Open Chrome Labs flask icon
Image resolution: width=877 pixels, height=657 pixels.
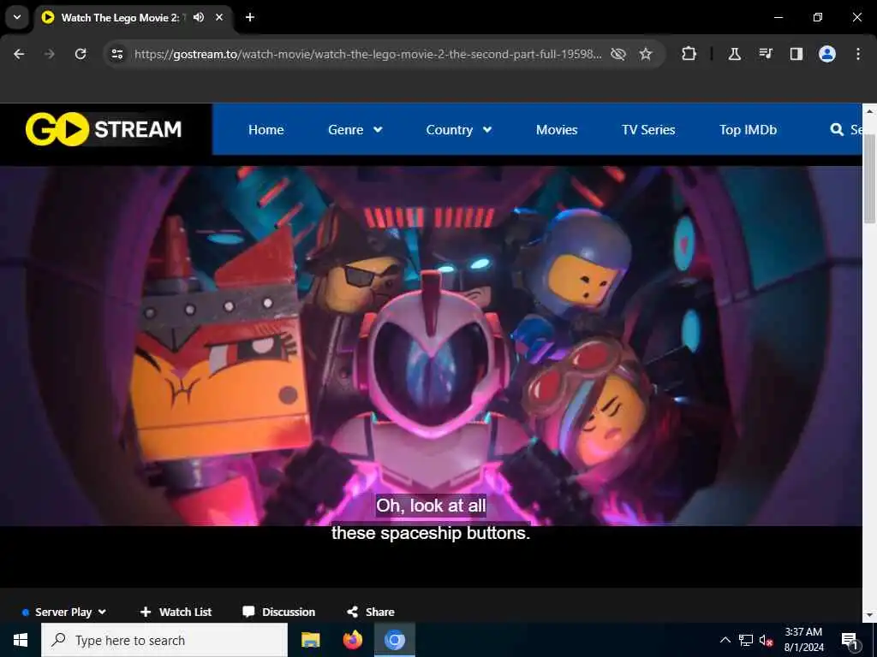coord(734,54)
